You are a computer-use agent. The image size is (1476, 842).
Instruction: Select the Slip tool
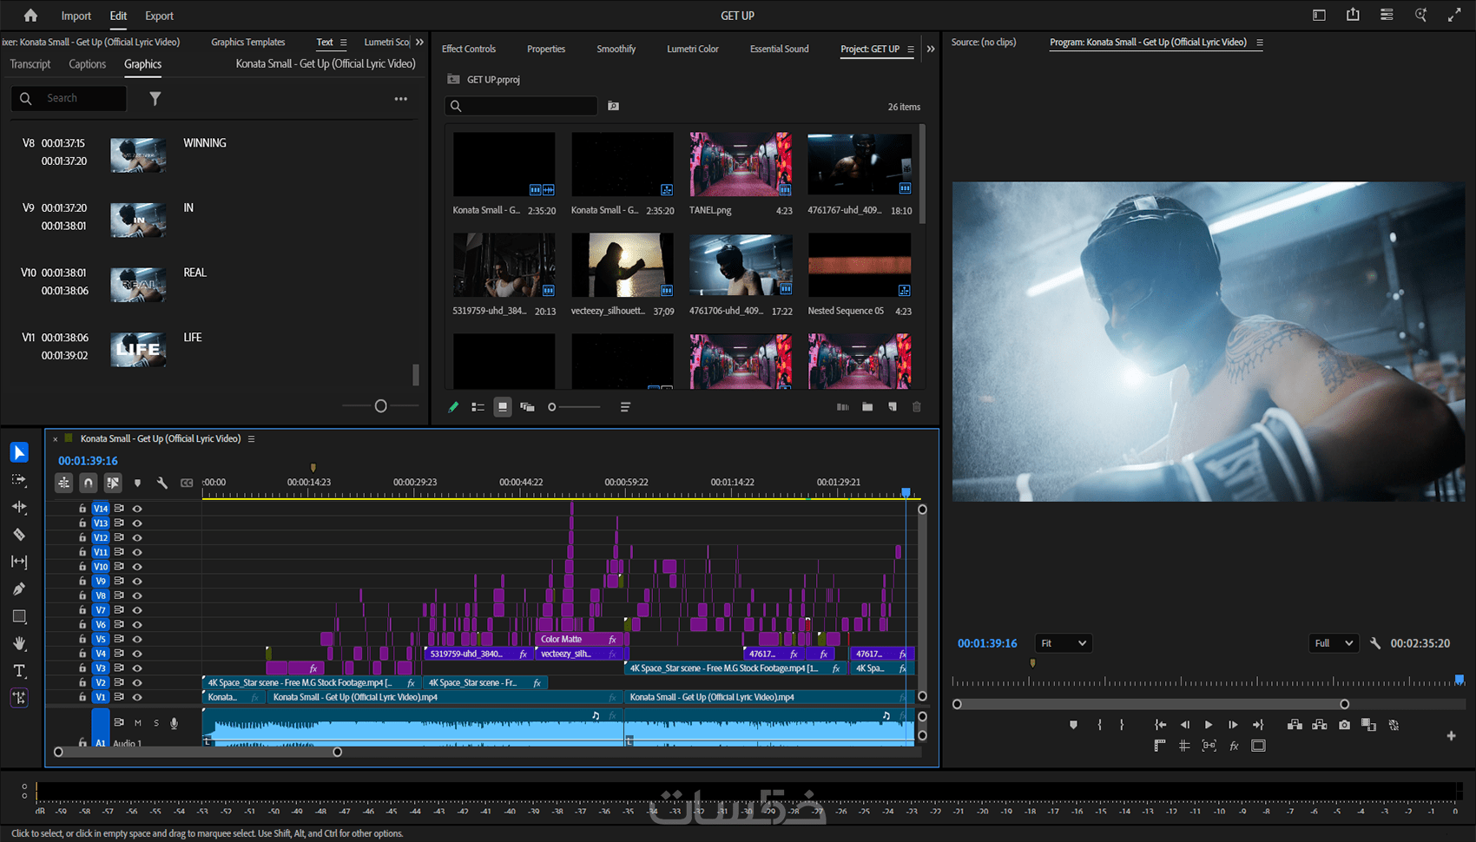pyautogui.click(x=19, y=562)
